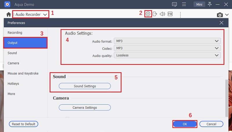
Task: Pin the window on top
Action: click(x=210, y=4)
